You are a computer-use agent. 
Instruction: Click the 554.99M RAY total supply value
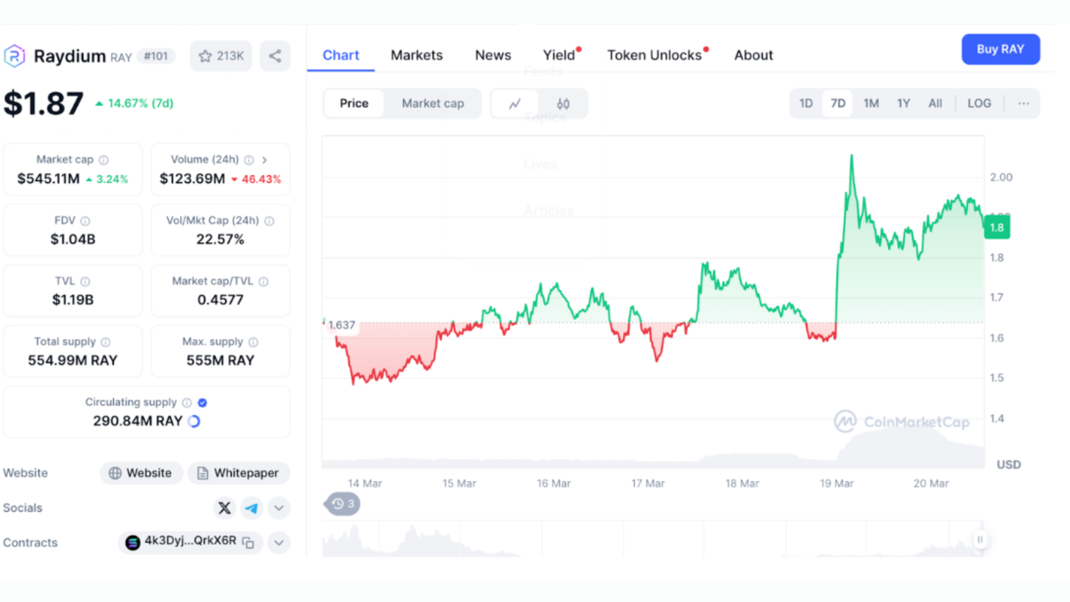(x=72, y=361)
